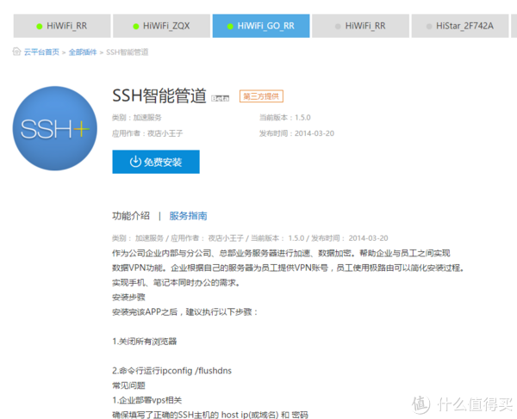Click the 常见问题 heading text
This screenshot has height=419, width=517.
click(x=128, y=385)
